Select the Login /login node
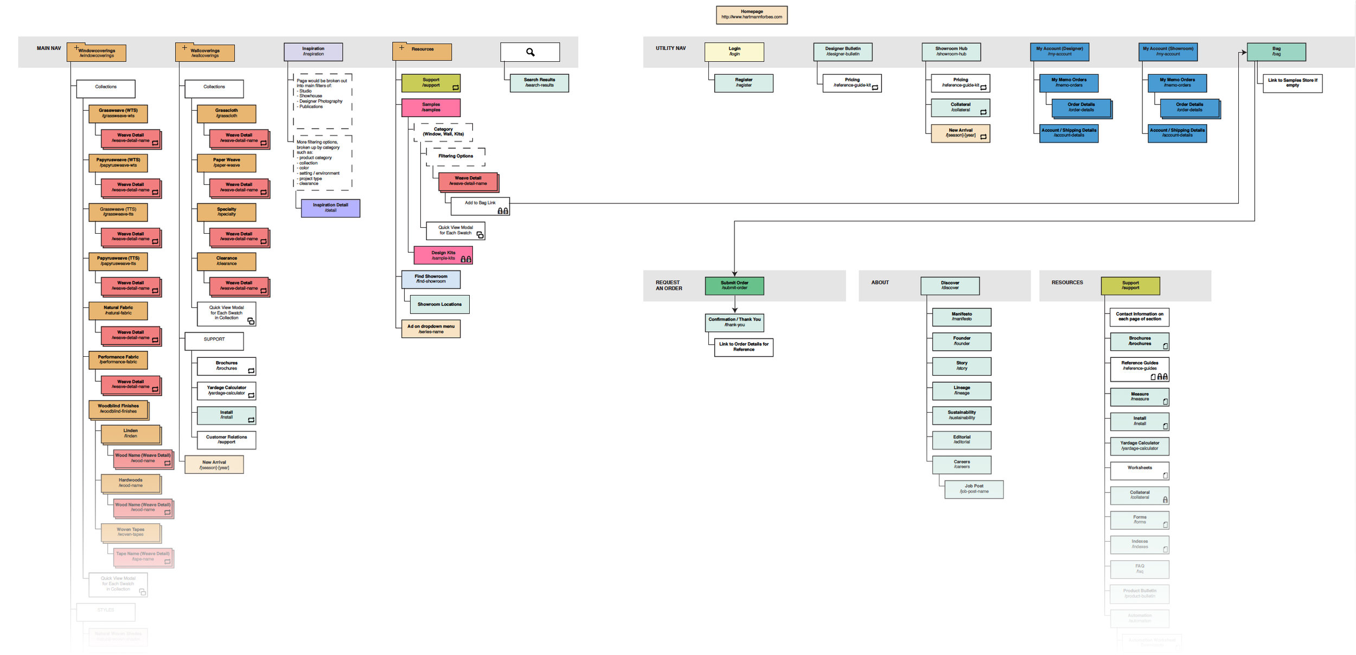1356x655 pixels. (x=734, y=52)
